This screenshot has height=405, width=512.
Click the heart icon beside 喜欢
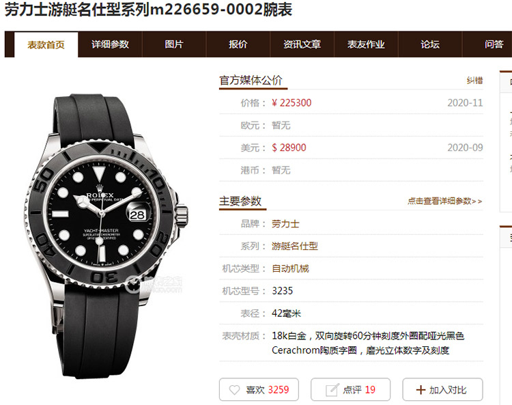click(234, 390)
